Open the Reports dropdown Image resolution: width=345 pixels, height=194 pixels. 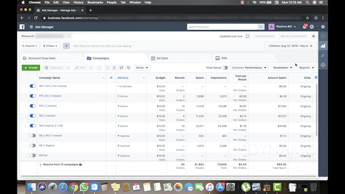coord(307,68)
